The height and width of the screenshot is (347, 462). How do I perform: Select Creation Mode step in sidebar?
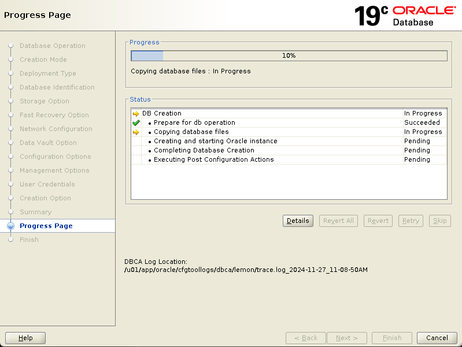(x=43, y=59)
